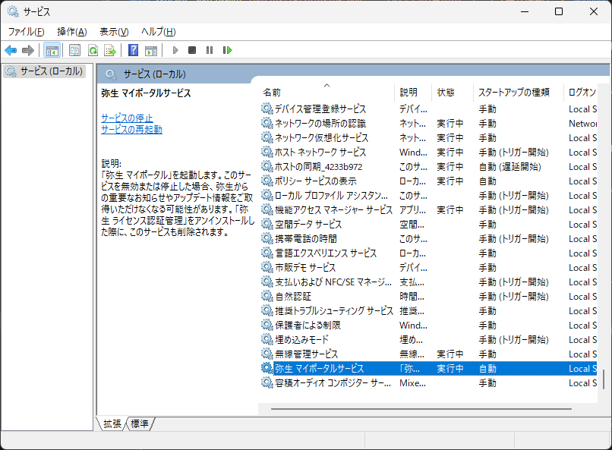
Task: Restart the service with the restart icon
Action: coord(227,50)
